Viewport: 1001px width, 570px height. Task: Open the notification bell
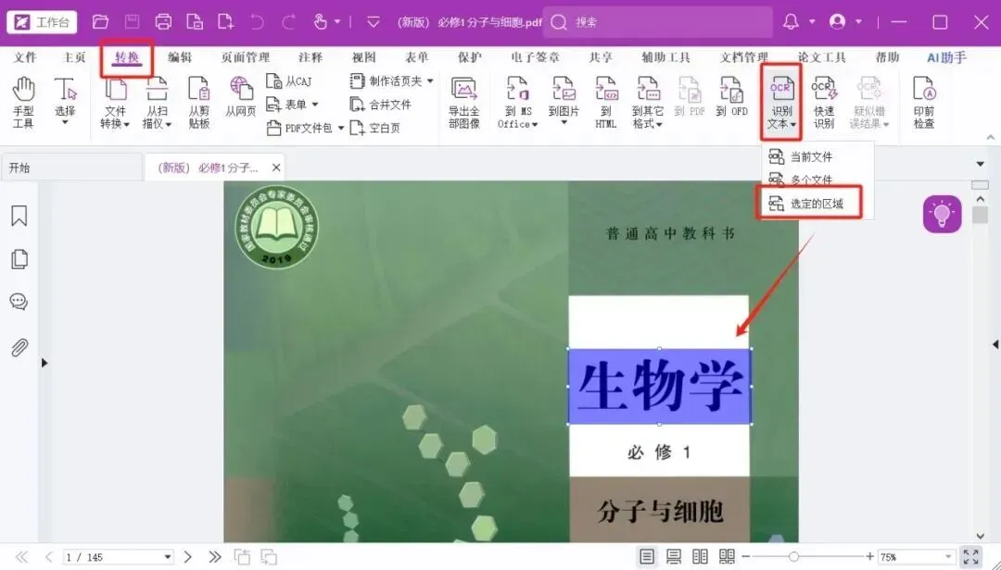click(x=791, y=22)
